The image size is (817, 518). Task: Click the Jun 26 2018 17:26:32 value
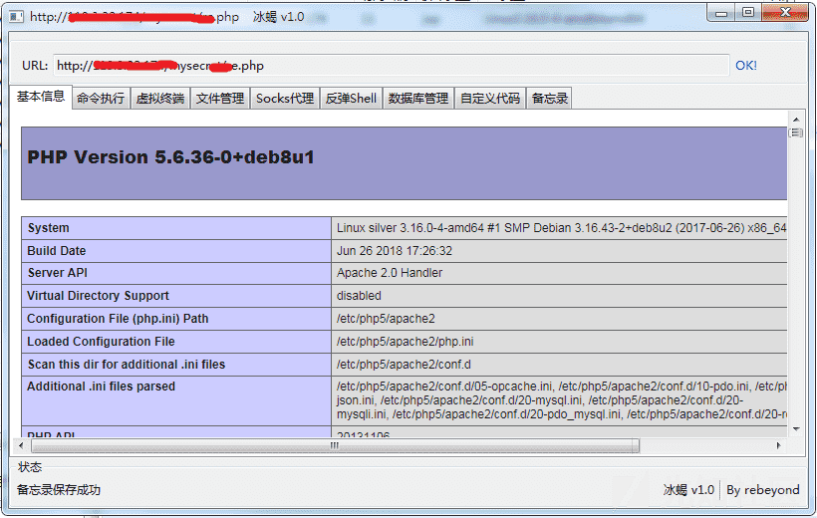point(395,251)
